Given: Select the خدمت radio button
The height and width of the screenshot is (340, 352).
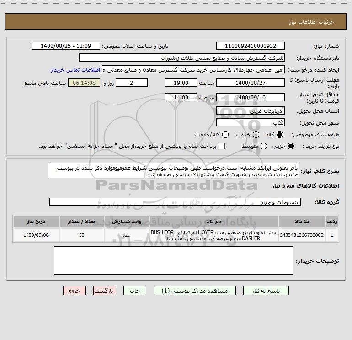Looking at the screenshot, I should click(x=256, y=135).
